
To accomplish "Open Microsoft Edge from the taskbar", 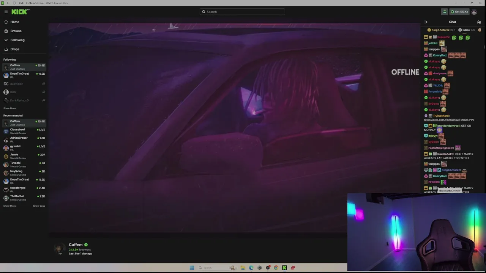I will pos(251,268).
